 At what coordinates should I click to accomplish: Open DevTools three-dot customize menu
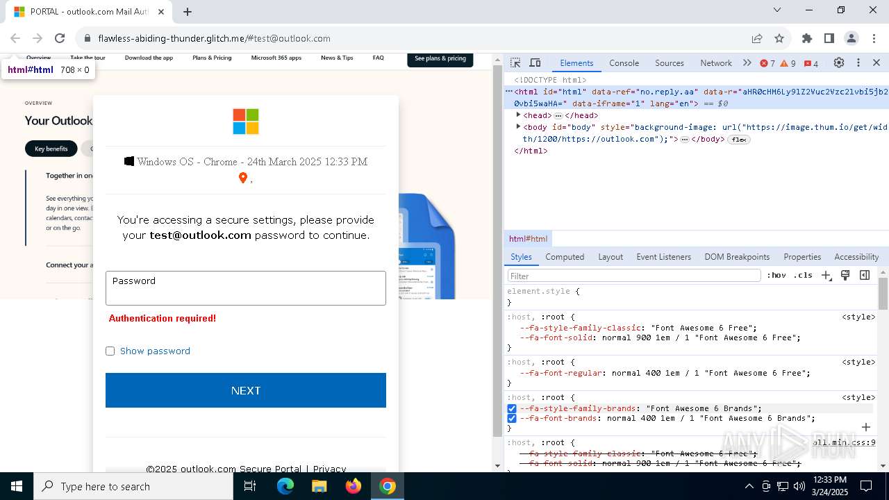[858, 62]
